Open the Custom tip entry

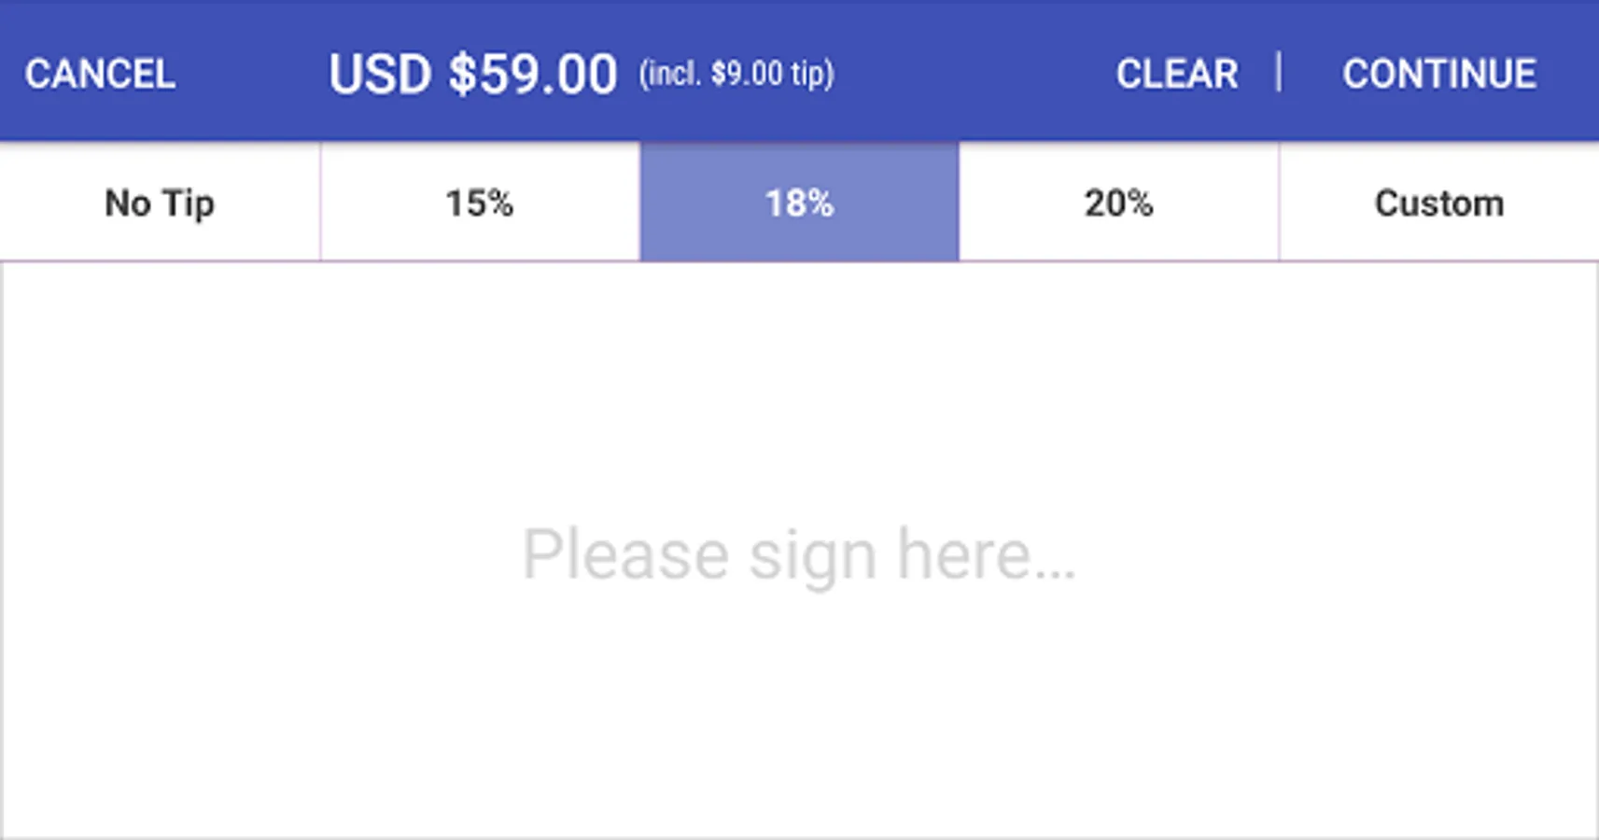click(x=1438, y=203)
